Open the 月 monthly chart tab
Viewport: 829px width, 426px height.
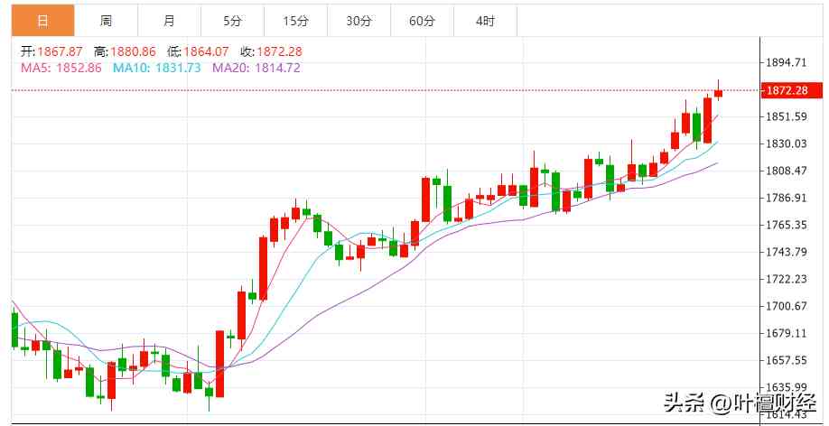(x=170, y=20)
